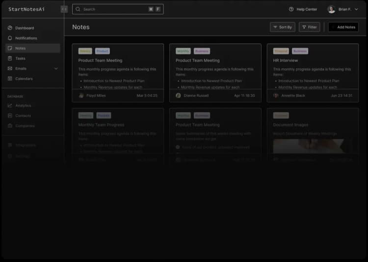The height and width of the screenshot is (262, 368).
Task: Open the Filter options
Action: point(309,27)
